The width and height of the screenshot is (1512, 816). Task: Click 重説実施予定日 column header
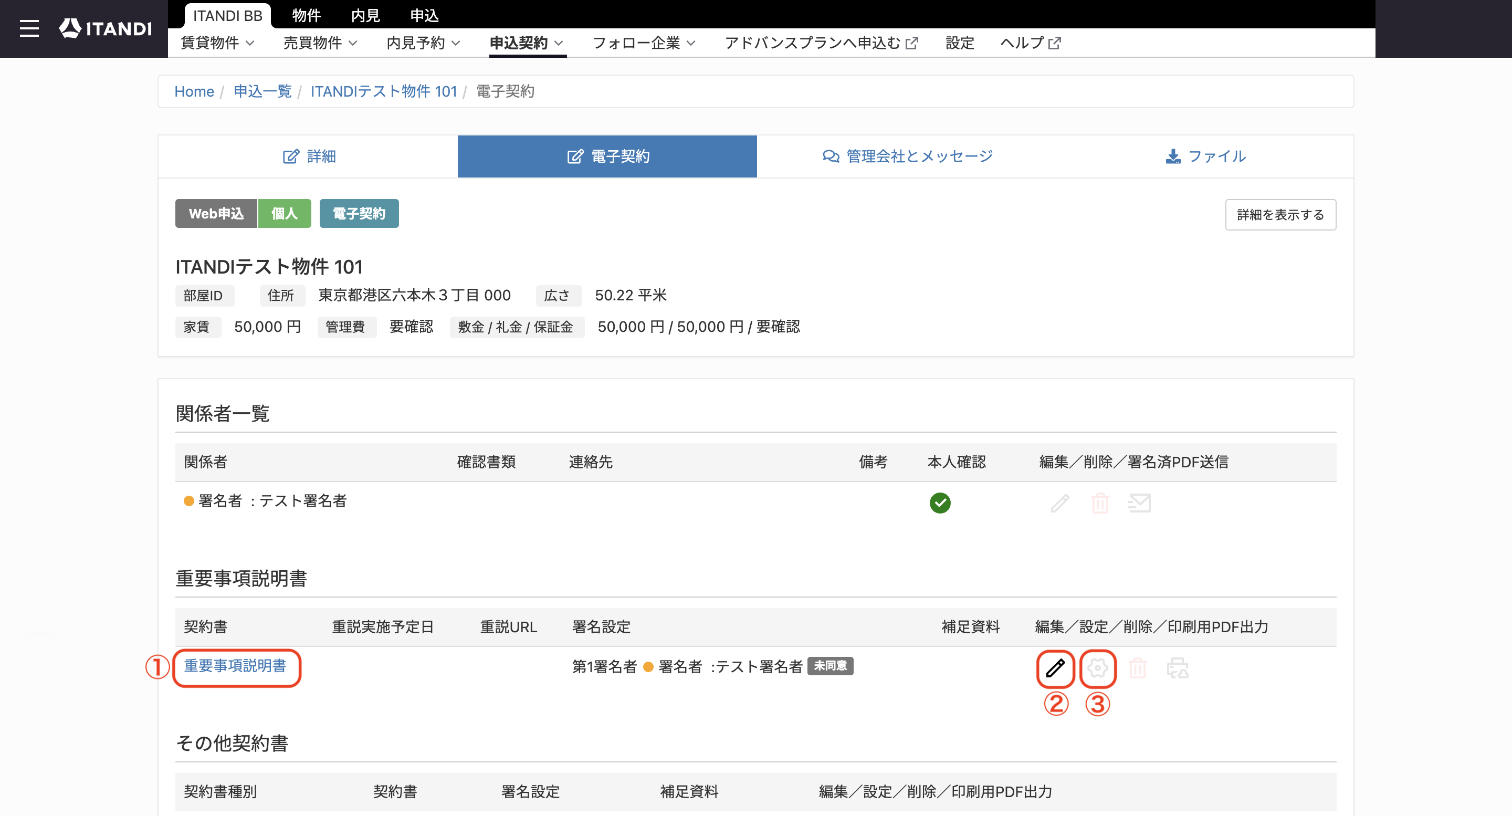pos(383,627)
